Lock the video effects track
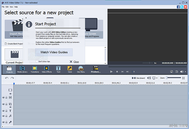Viewport: 189px width, 129px height. click(6, 97)
